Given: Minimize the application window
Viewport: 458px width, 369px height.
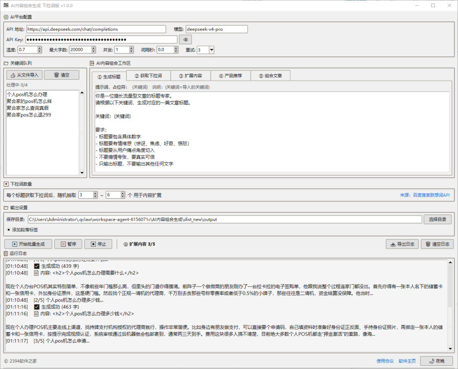Looking at the screenshot, I should click(x=417, y=5).
